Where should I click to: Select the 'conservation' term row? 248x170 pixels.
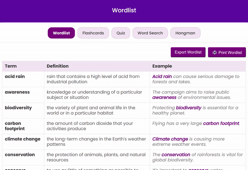click(x=20, y=155)
